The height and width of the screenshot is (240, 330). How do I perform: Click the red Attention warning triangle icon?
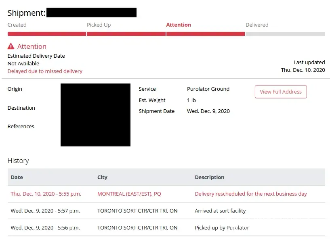click(11, 46)
